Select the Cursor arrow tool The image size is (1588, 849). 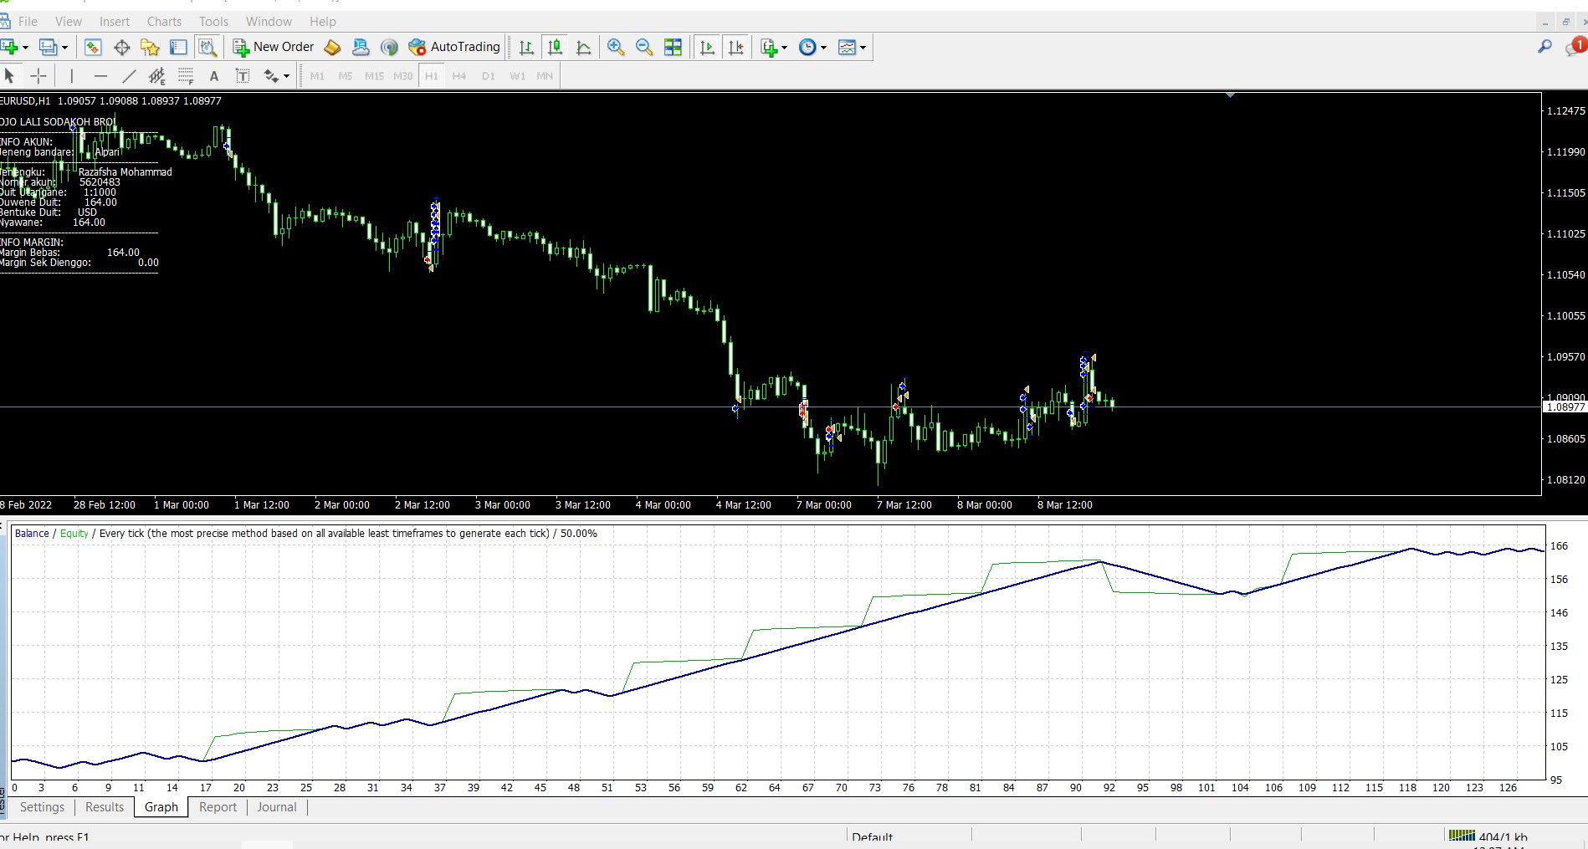tap(9, 76)
